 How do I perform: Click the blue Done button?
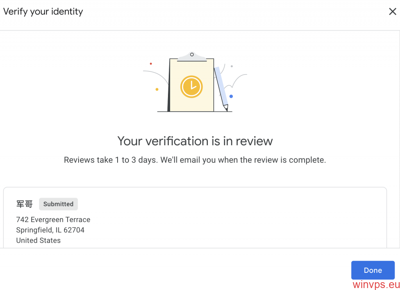[373, 270]
